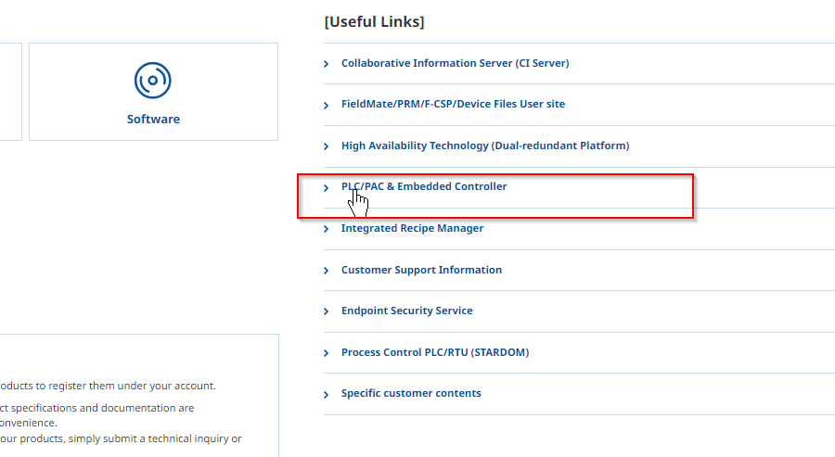Click chevron beside FieldMate/PRM/F-CSP link
Image resolution: width=835 pixels, height=457 pixels.
click(327, 106)
